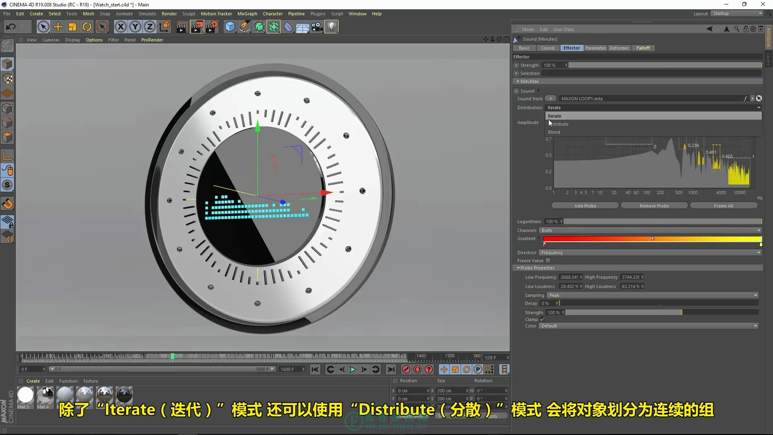Choose Distribute from Distribution list
This screenshot has height=435, width=773.
[x=653, y=124]
